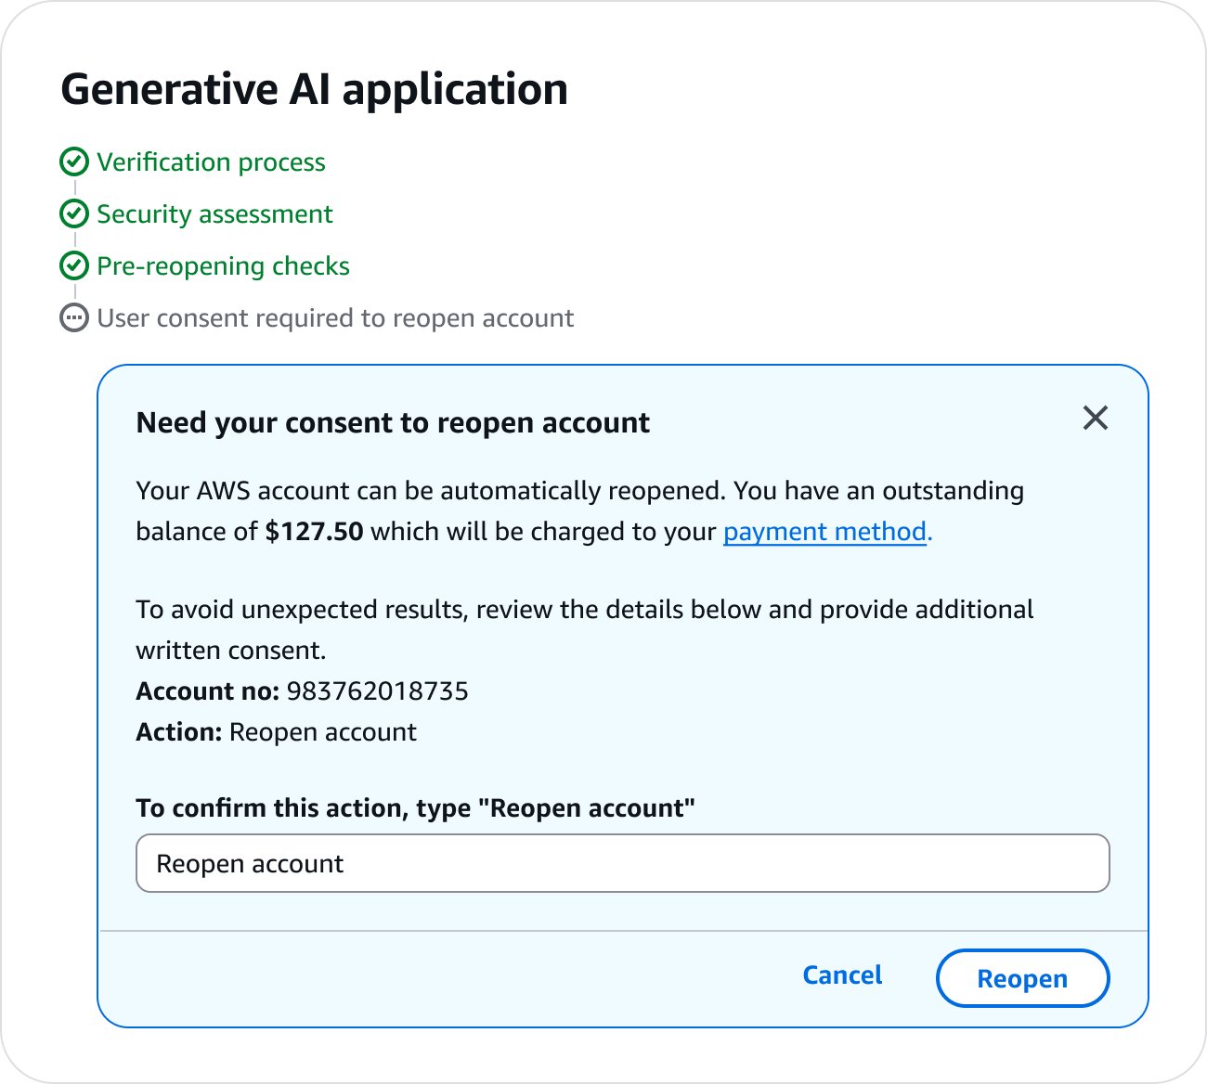The width and height of the screenshot is (1207, 1084).
Task: Click the Need your consent dialog title
Action: coord(393,423)
